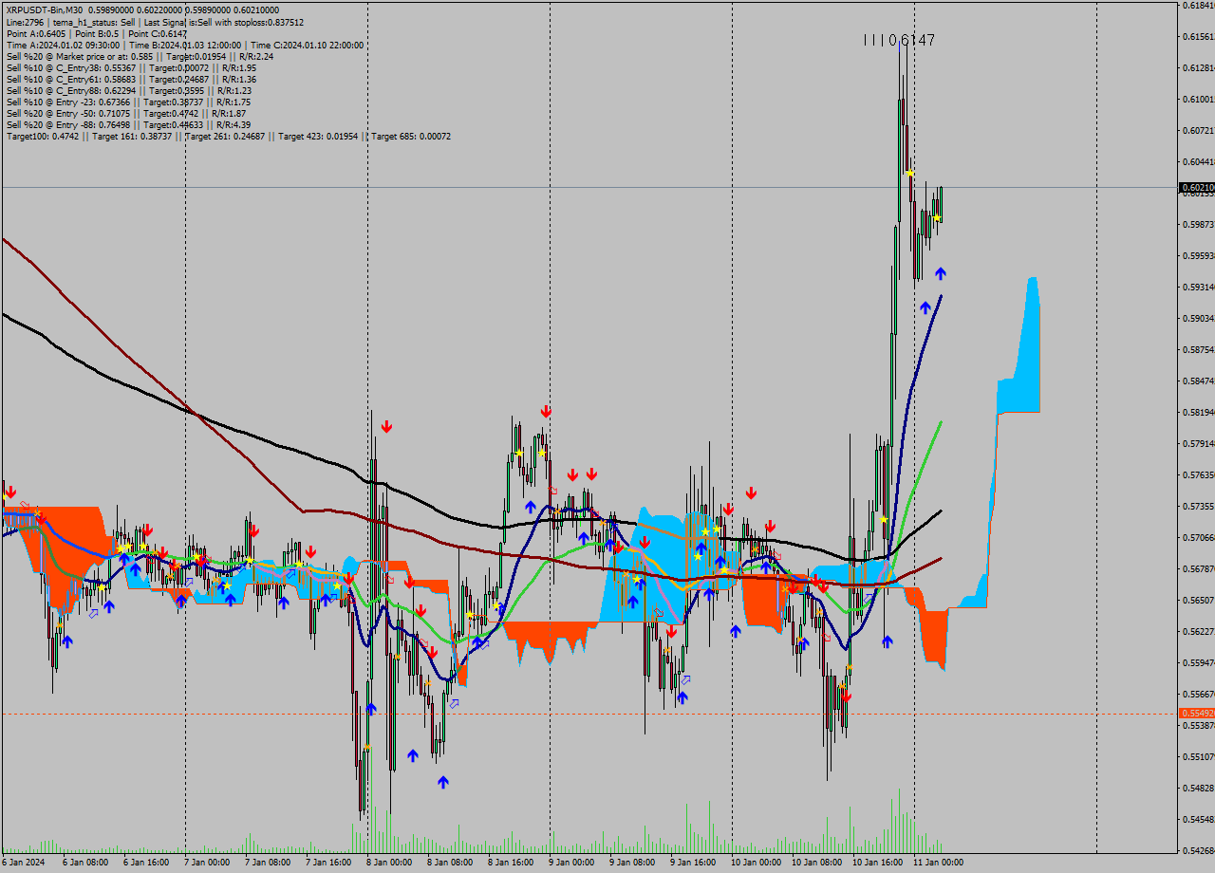Viewport: 1215px width, 873px height.
Task: Click the '6 Jan 08:00' time label
Action: pos(84,863)
